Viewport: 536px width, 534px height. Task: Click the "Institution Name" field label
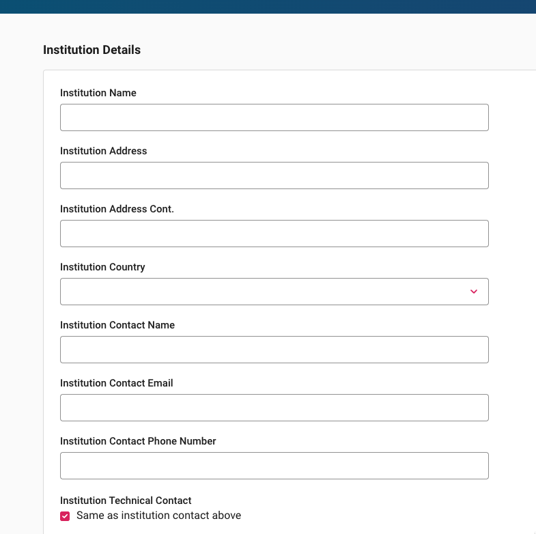pyautogui.click(x=98, y=93)
